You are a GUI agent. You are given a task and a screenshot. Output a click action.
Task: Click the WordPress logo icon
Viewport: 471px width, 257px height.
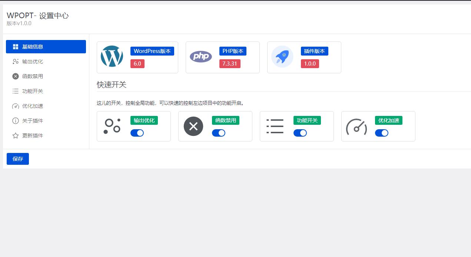click(x=112, y=56)
